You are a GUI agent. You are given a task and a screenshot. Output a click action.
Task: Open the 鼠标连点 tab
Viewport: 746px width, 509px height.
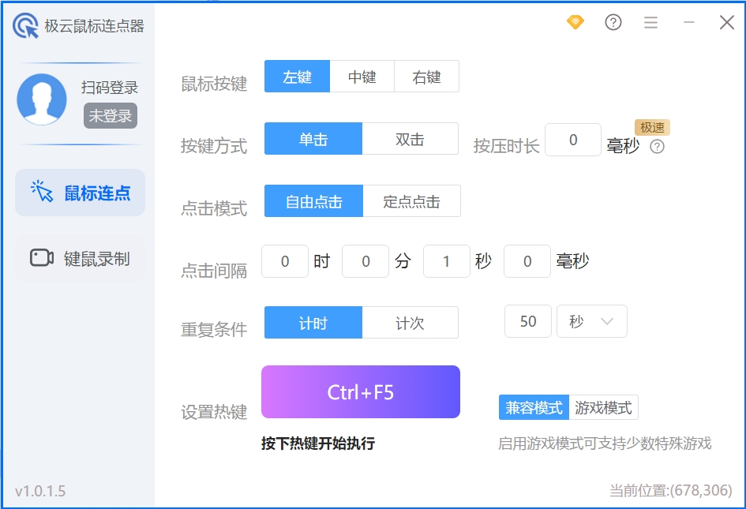point(80,193)
